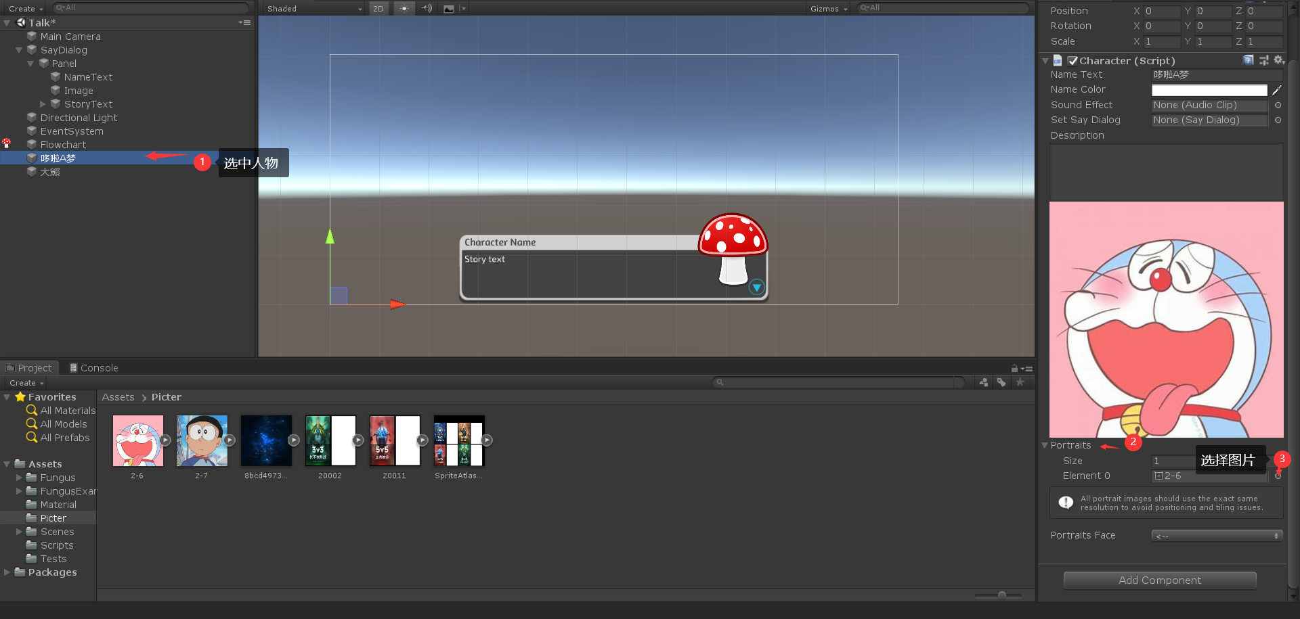The image size is (1300, 619).
Task: Switch to the Project tab
Action: pyautogui.click(x=29, y=368)
